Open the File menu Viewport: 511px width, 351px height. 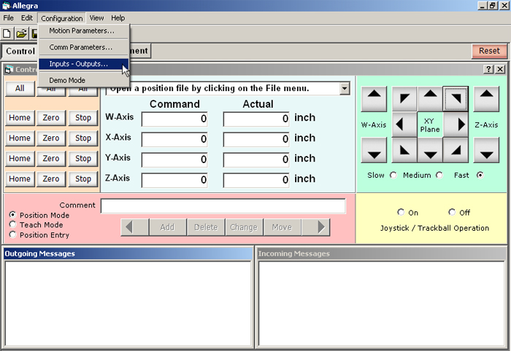[x=9, y=18]
